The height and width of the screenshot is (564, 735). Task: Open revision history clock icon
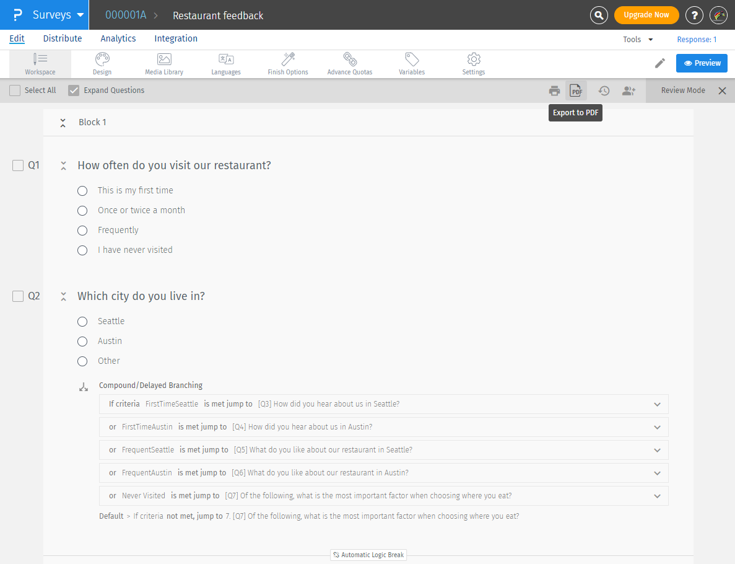pos(604,90)
